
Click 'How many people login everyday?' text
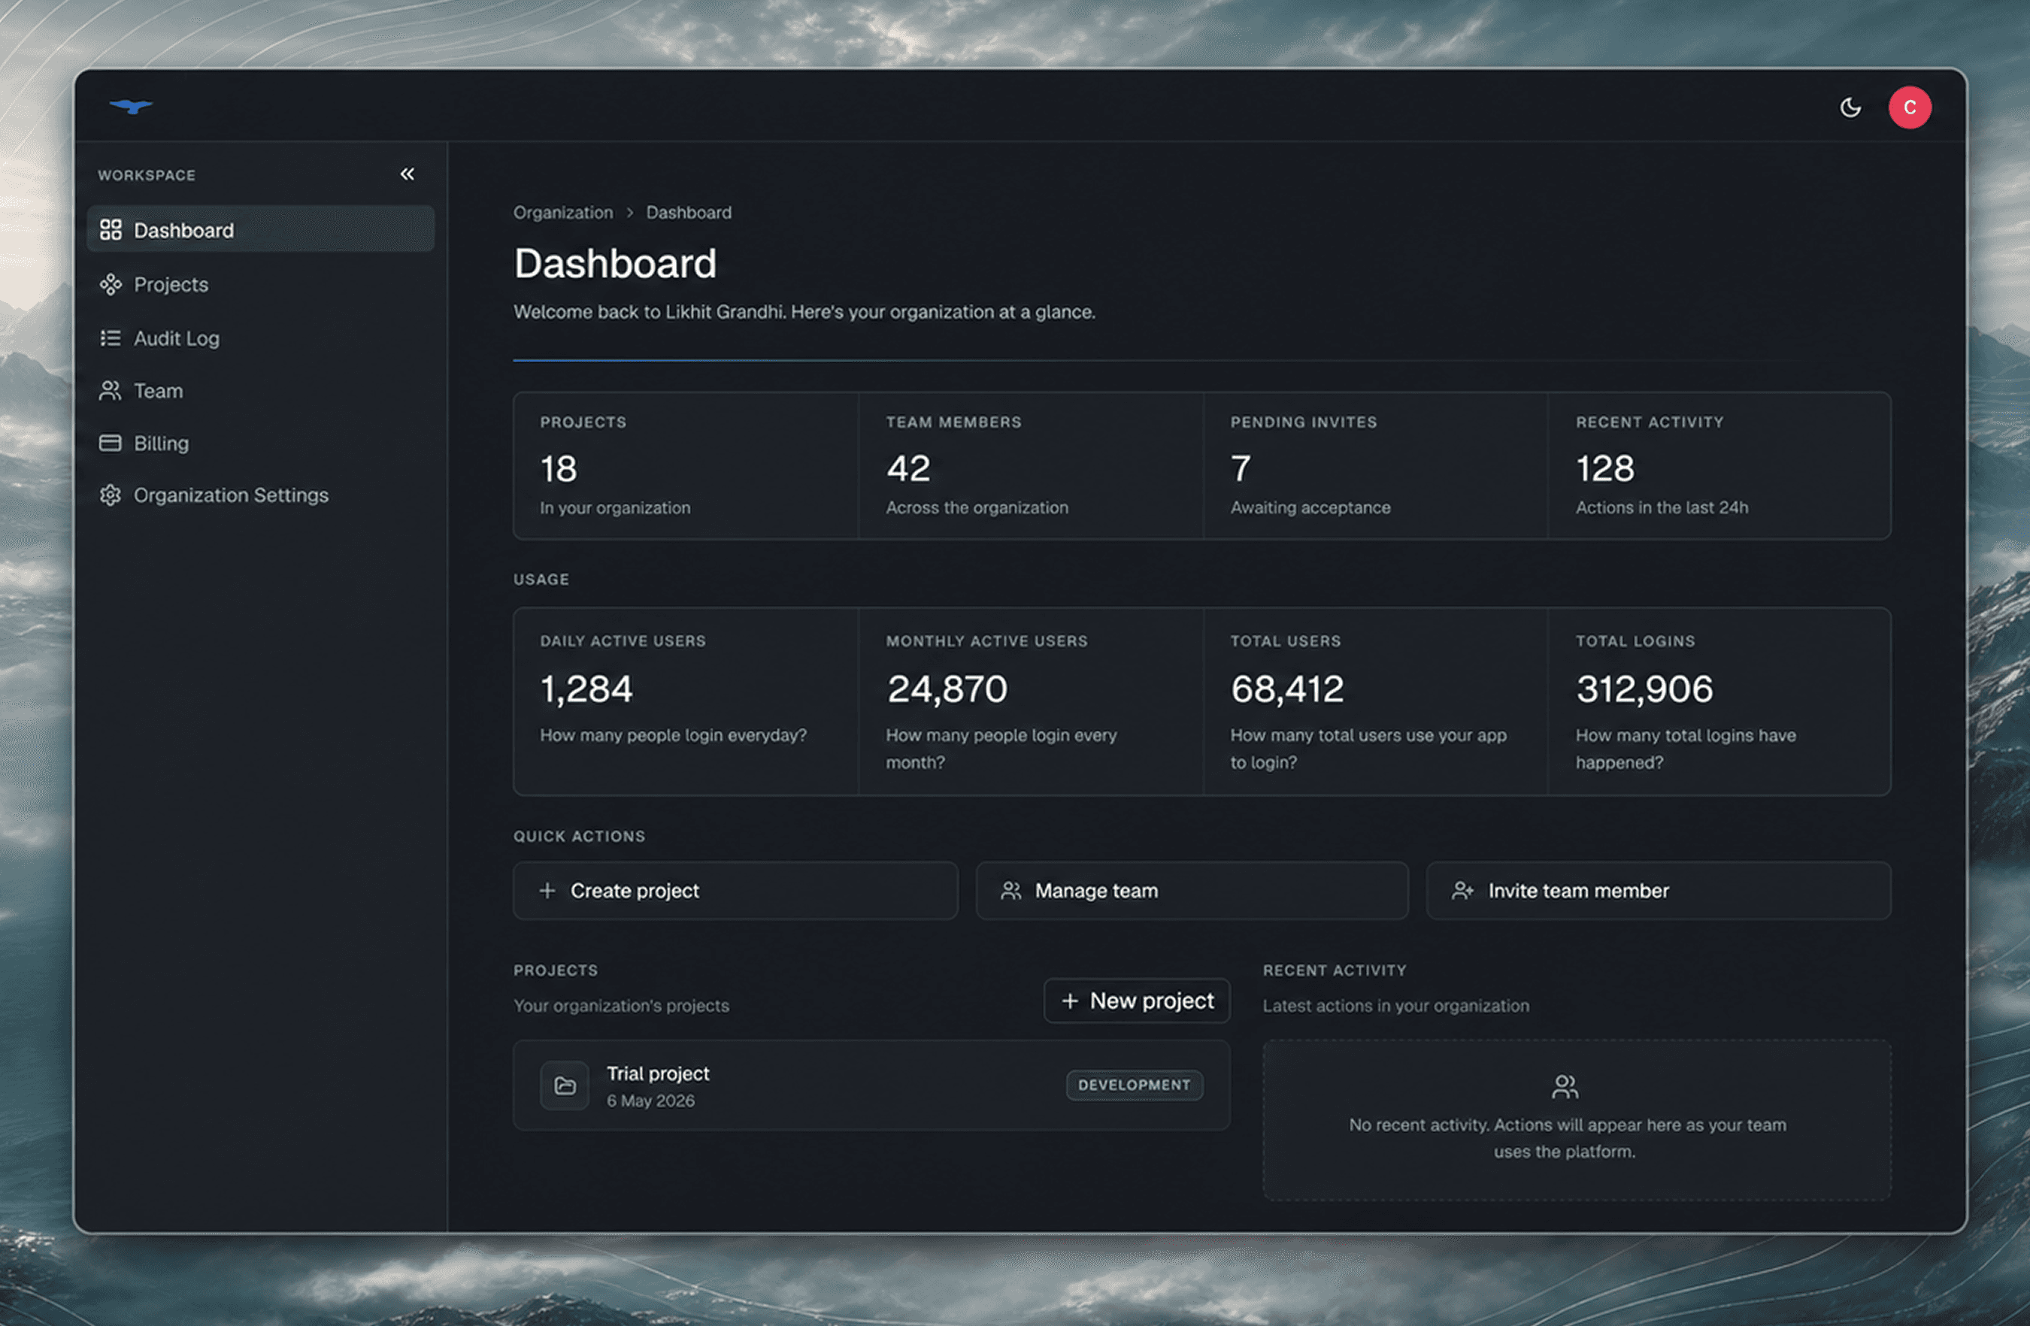pos(673,735)
